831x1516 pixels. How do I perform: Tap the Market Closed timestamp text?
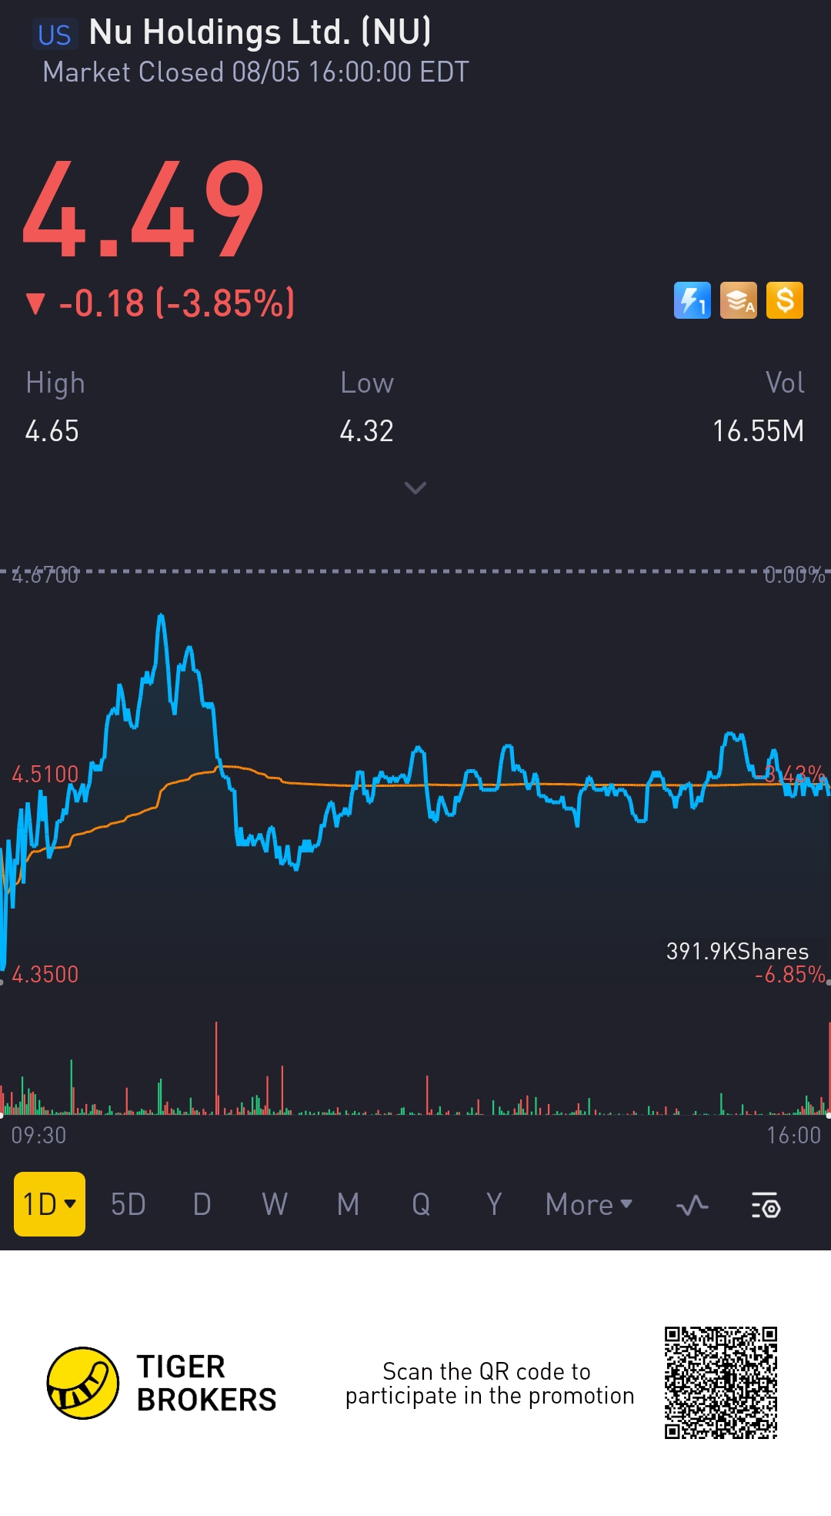(x=255, y=72)
